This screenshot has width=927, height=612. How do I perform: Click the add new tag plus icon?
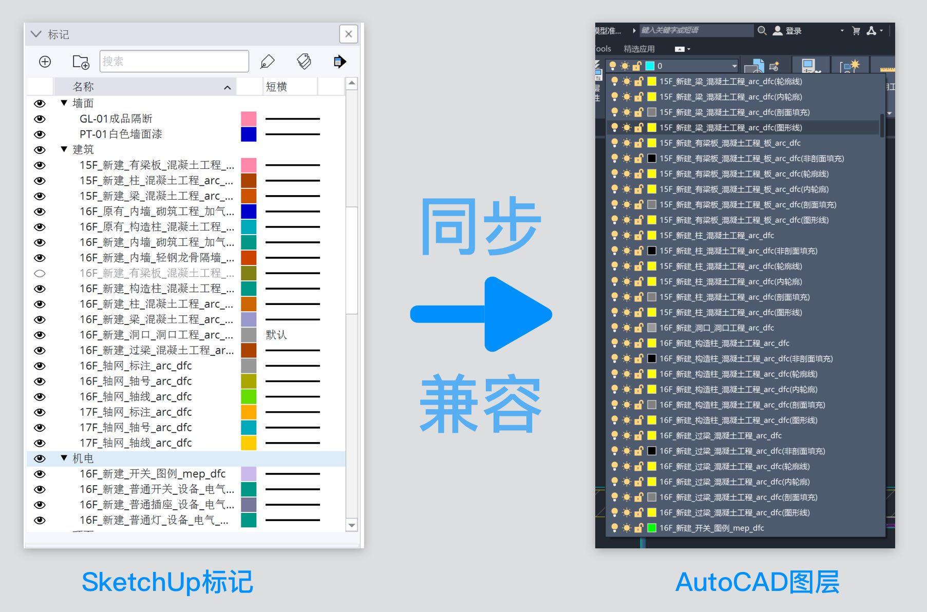45,62
